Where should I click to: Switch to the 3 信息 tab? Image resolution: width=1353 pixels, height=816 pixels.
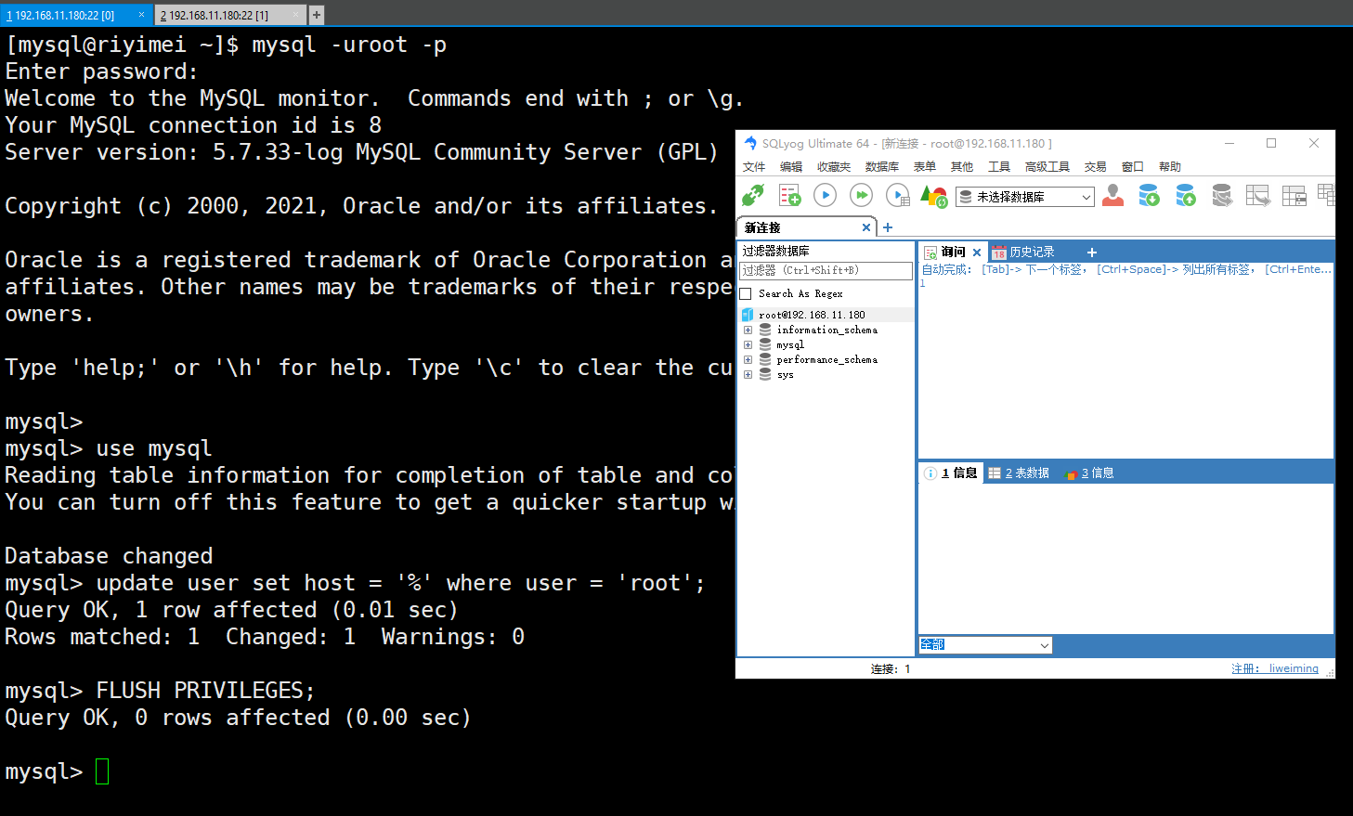[x=1089, y=473]
